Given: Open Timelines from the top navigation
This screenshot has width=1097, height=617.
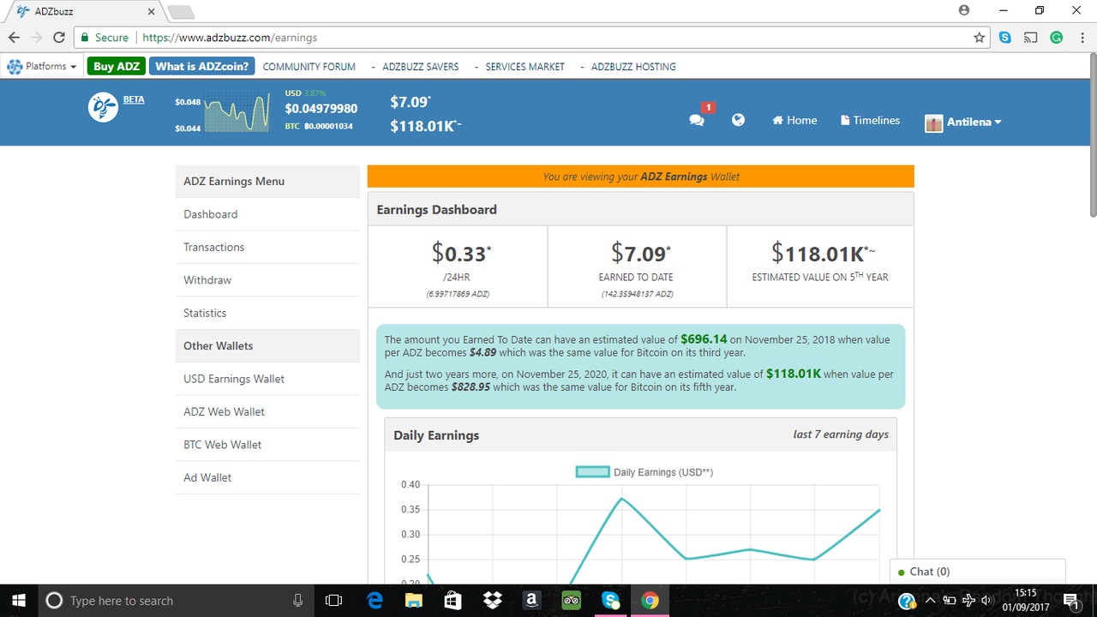Looking at the screenshot, I should pyautogui.click(x=870, y=121).
